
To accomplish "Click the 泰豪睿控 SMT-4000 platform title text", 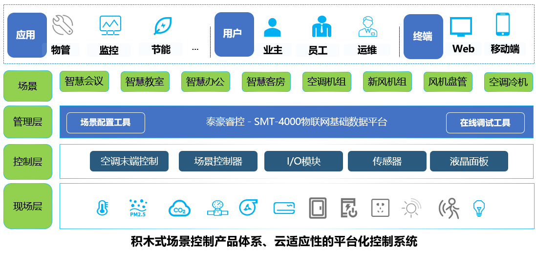I will [297, 122].
